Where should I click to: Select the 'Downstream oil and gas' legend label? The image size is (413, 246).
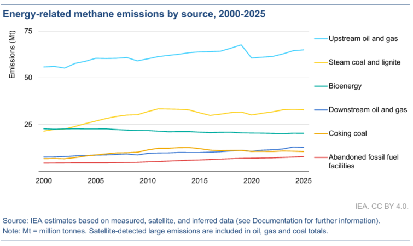click(368, 110)
